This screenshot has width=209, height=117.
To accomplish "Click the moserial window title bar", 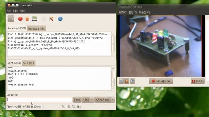I will point(61,5).
